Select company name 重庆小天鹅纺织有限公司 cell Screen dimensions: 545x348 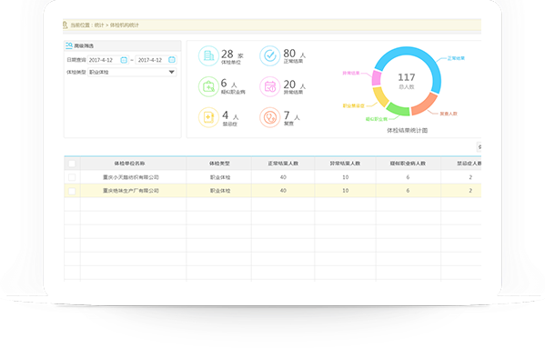coord(131,177)
